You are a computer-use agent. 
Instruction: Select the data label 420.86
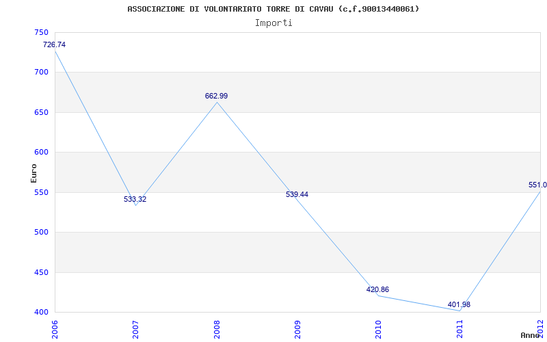(x=377, y=289)
